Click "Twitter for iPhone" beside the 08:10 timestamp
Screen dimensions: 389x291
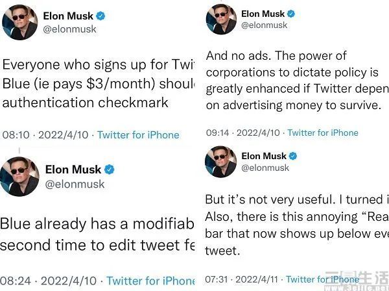pos(138,134)
